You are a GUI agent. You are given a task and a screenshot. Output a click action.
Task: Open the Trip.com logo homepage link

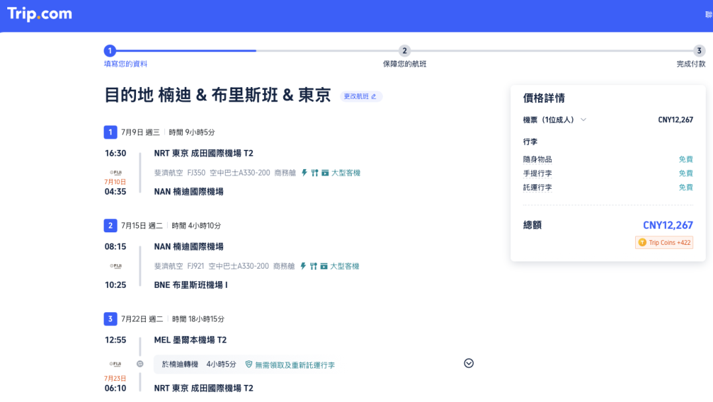[x=40, y=14]
